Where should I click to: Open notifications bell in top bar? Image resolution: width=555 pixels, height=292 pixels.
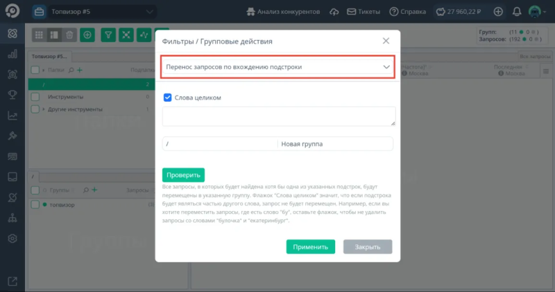(x=518, y=12)
